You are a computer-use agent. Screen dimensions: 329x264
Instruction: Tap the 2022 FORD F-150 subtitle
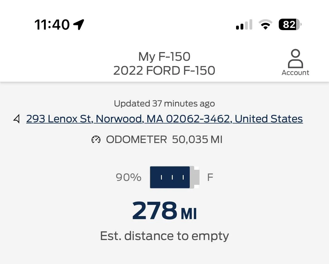tap(164, 71)
